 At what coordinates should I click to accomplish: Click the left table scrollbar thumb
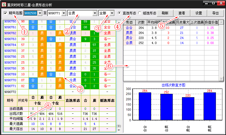[x=118, y=127]
